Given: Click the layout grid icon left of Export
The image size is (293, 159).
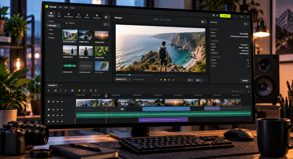Looking at the screenshot, I should 214,15.
